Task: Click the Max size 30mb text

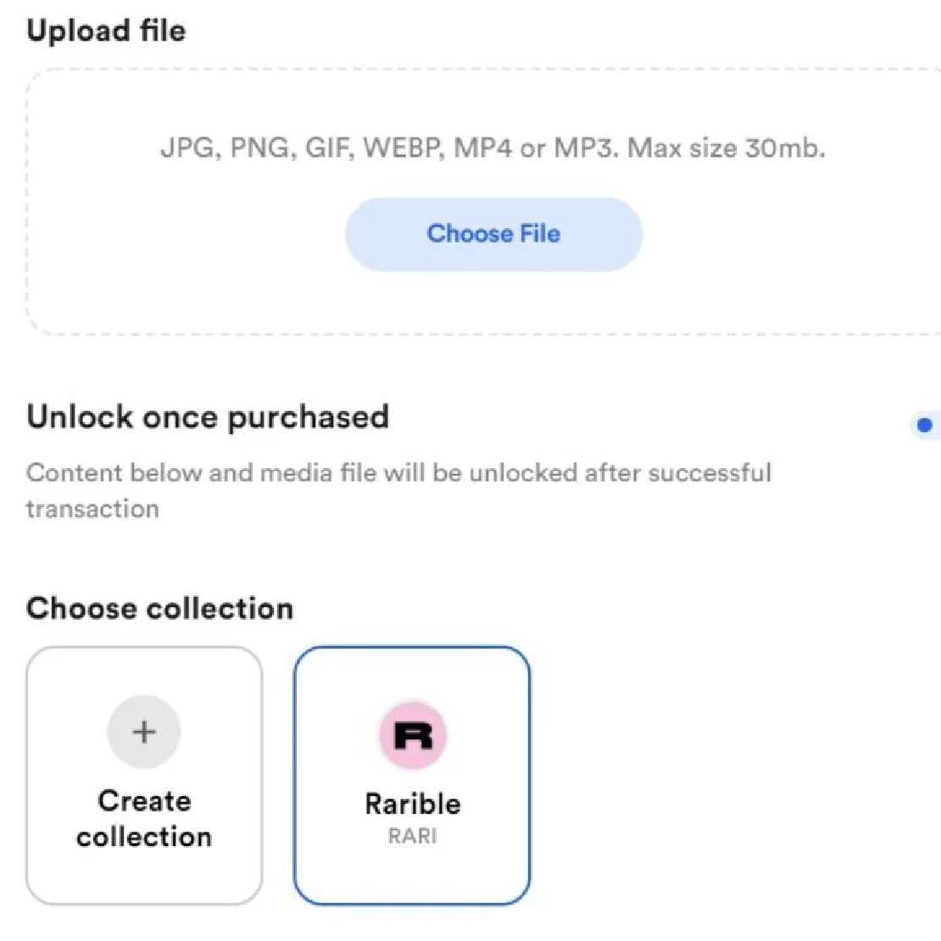Action: (x=727, y=147)
